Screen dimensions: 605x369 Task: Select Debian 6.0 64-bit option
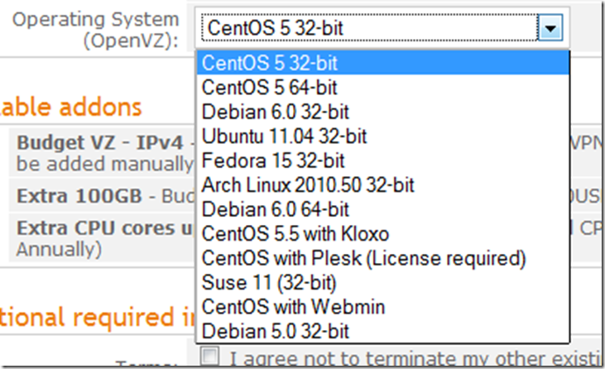(x=382, y=209)
